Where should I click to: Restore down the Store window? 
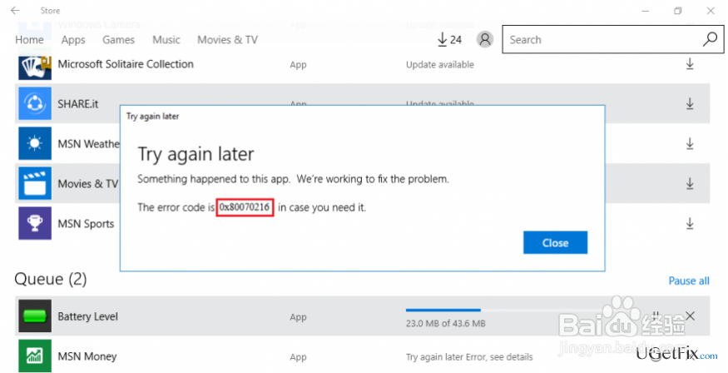678,11
